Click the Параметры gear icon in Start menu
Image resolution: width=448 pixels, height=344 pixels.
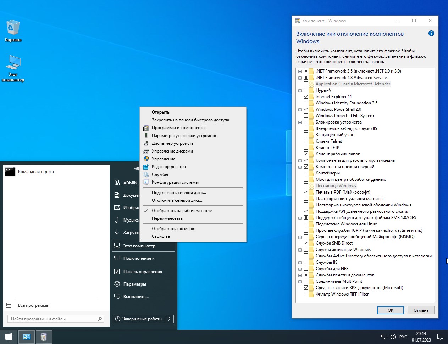(117, 284)
